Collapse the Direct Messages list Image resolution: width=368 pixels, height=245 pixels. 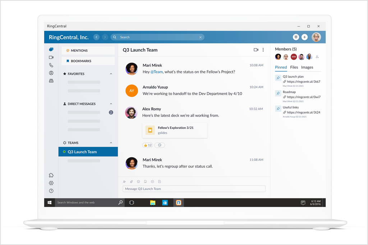(111, 104)
